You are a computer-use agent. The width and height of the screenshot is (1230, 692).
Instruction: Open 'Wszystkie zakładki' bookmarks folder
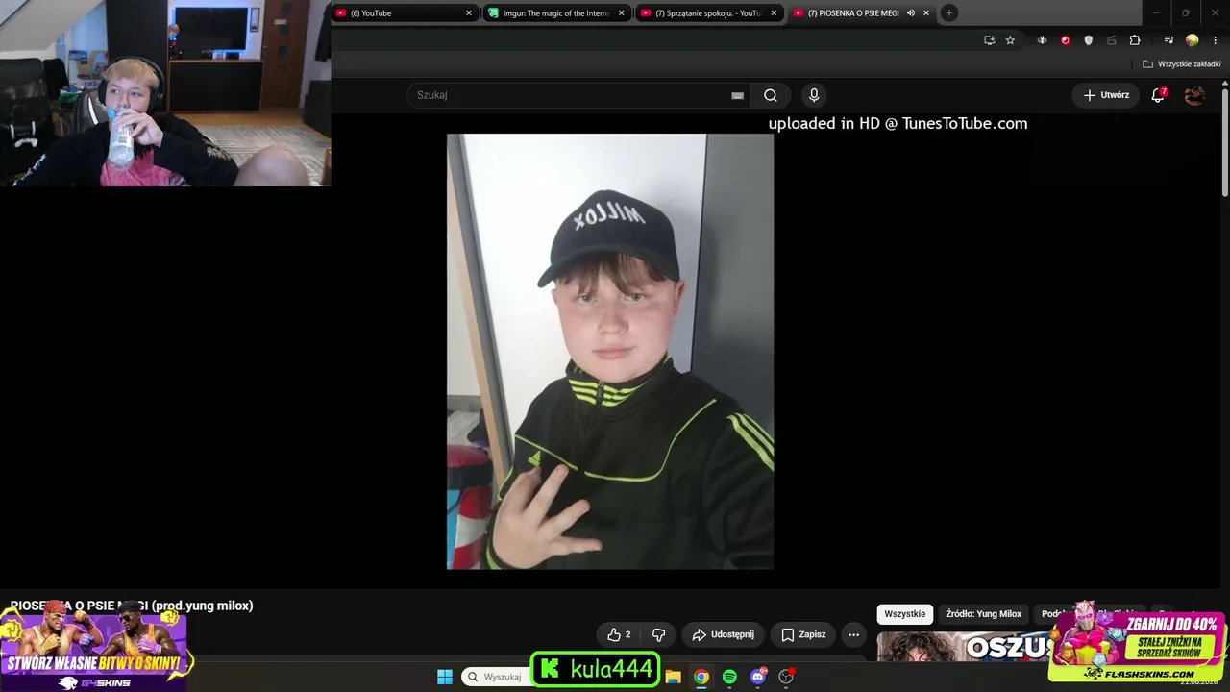[1182, 64]
